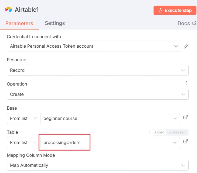Switch Table field to Expression mode

(x=177, y=132)
